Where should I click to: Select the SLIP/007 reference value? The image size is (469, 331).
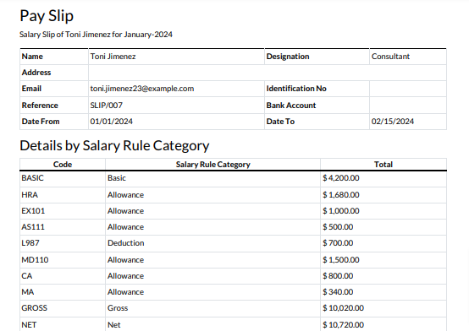(x=106, y=106)
